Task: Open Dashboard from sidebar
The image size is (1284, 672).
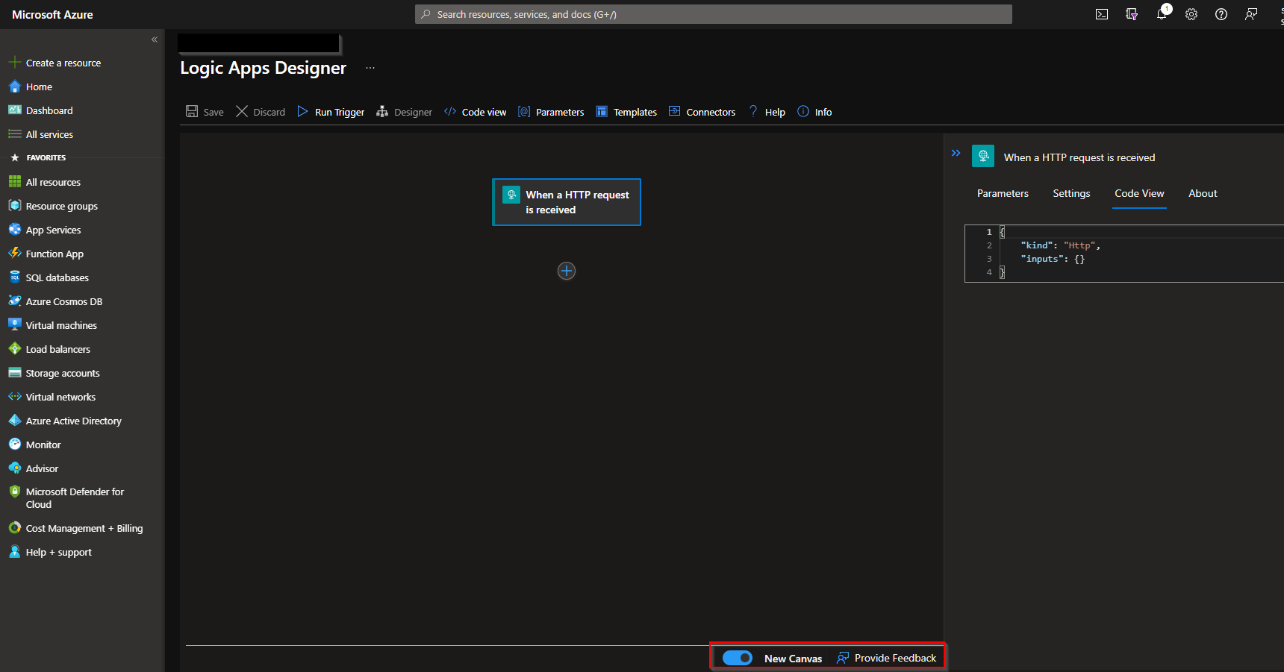Action: click(x=49, y=111)
